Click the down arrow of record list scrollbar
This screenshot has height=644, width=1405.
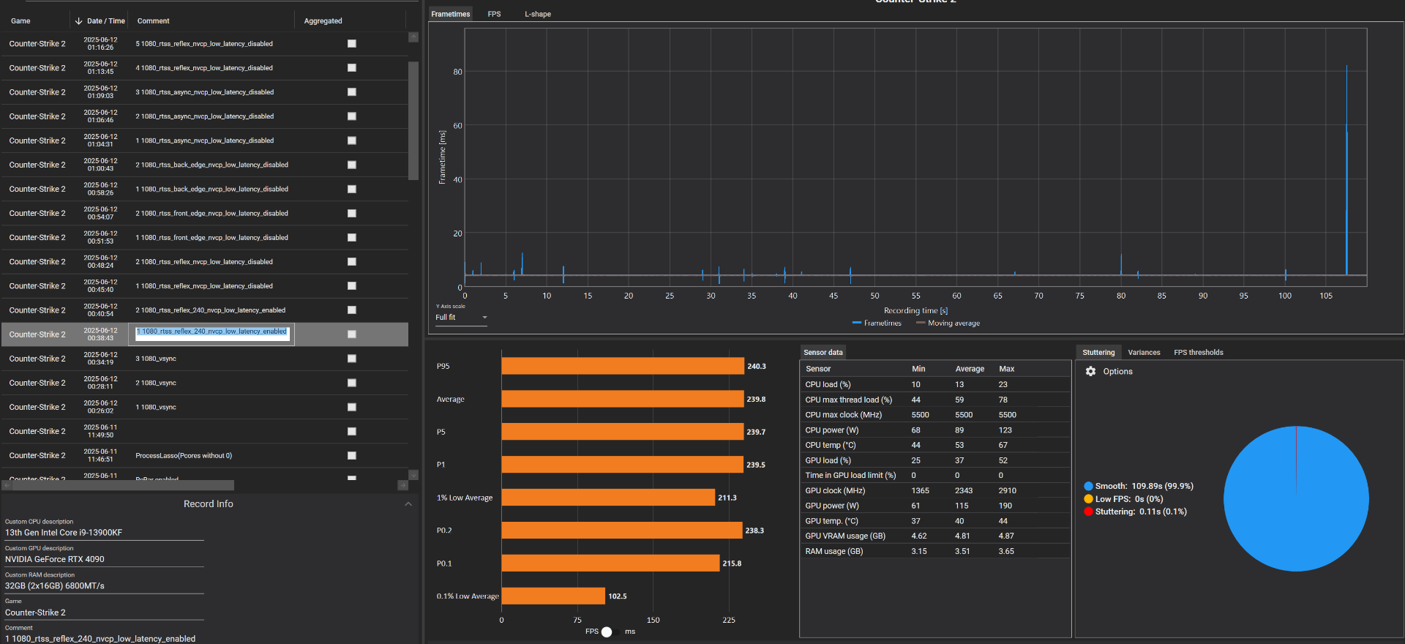(x=413, y=475)
